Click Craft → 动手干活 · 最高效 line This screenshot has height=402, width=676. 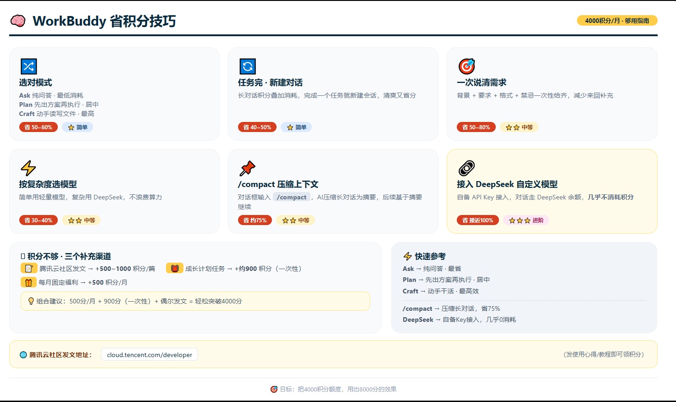point(441,291)
